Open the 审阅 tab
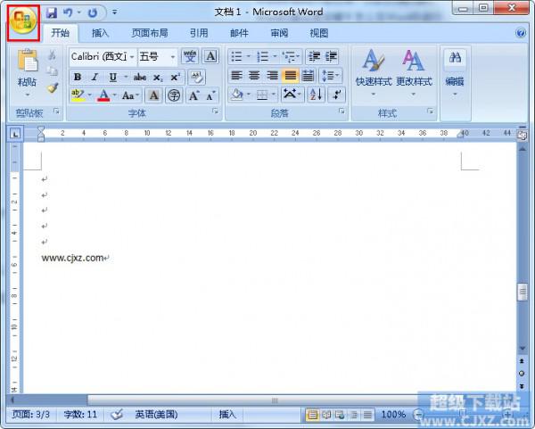The image size is (535, 429). point(279,33)
